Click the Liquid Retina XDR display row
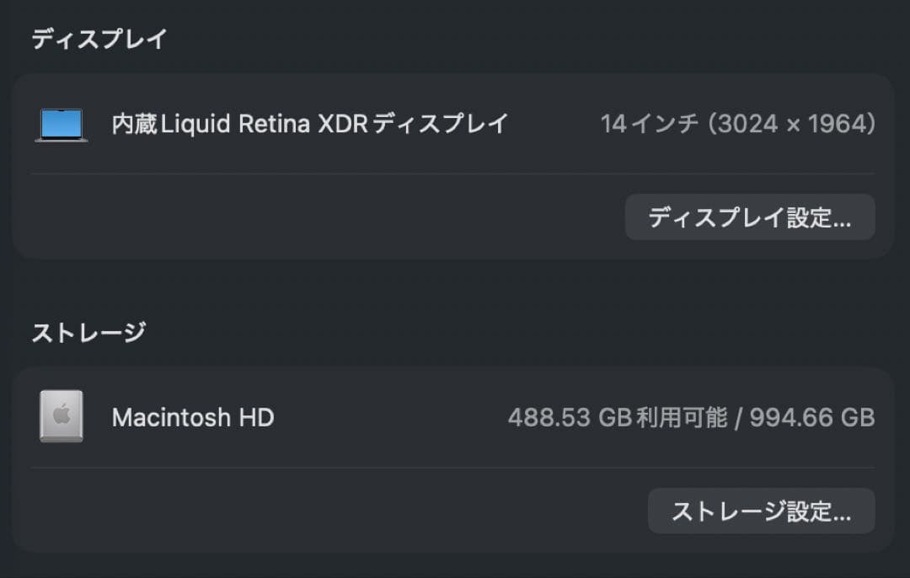This screenshot has width=910, height=578. [455, 123]
